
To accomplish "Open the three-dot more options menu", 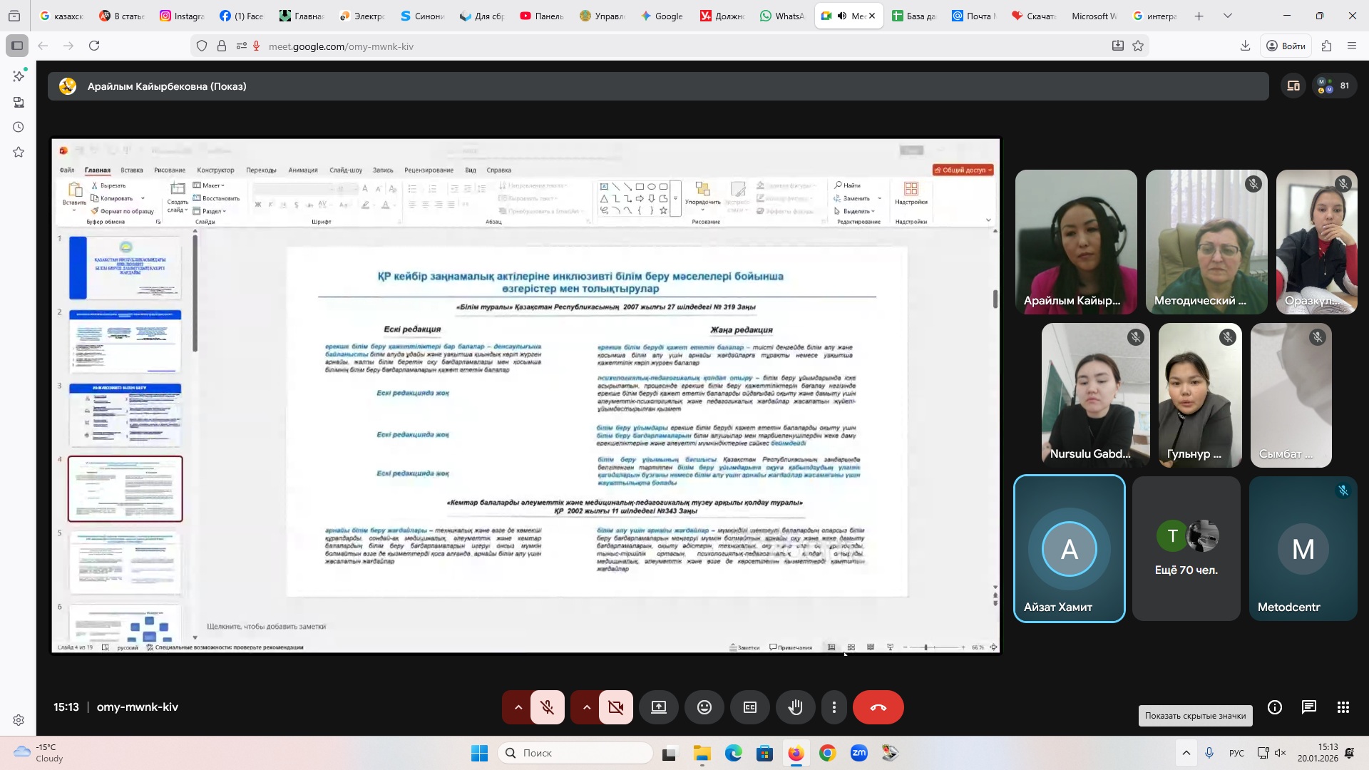I will (x=834, y=707).
